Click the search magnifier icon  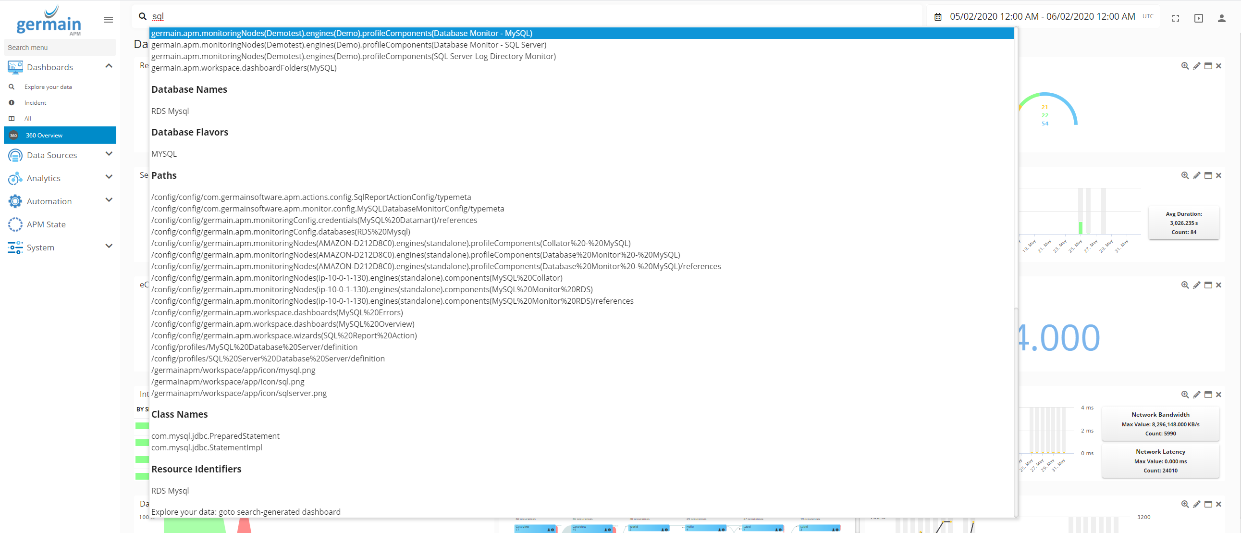(x=143, y=16)
